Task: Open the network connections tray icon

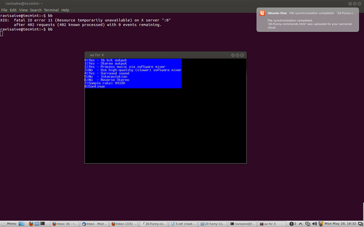Action: [308, 223]
